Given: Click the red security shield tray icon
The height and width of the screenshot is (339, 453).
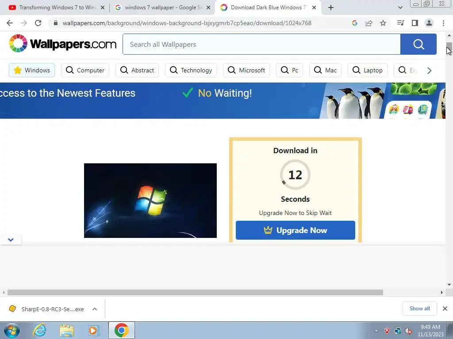Looking at the screenshot, I should [x=387, y=331].
